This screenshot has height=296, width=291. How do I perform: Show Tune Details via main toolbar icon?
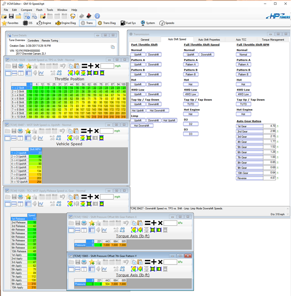(27, 16)
